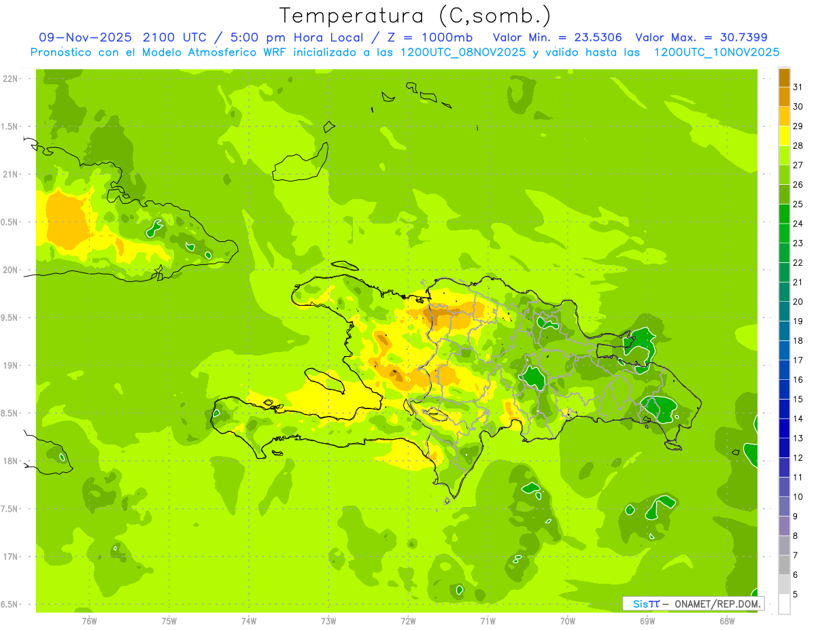Click the longitude axis label '68W'
The image size is (816, 630).
coord(726,620)
